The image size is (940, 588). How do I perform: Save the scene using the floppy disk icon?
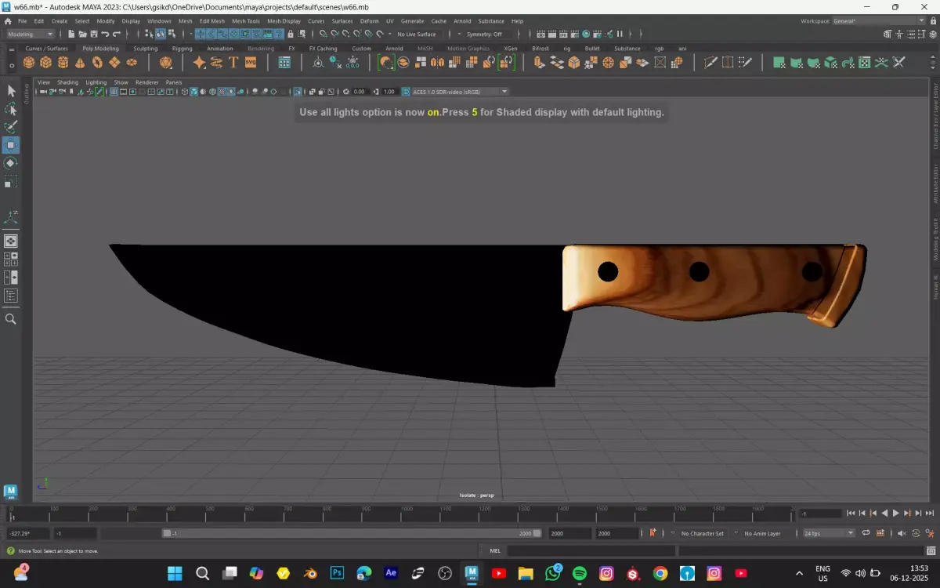(93, 34)
